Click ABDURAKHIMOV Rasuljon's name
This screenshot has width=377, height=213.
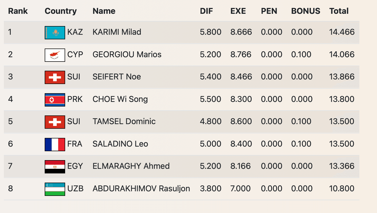[141, 188]
